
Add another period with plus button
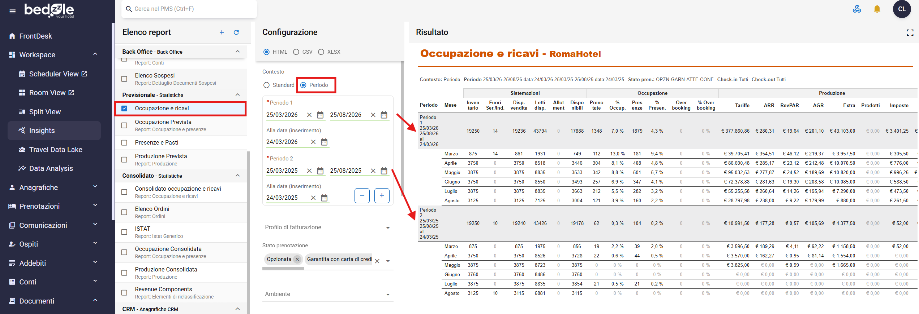click(382, 195)
